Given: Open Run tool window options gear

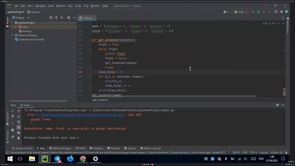Looking at the screenshot, I should [277, 105].
